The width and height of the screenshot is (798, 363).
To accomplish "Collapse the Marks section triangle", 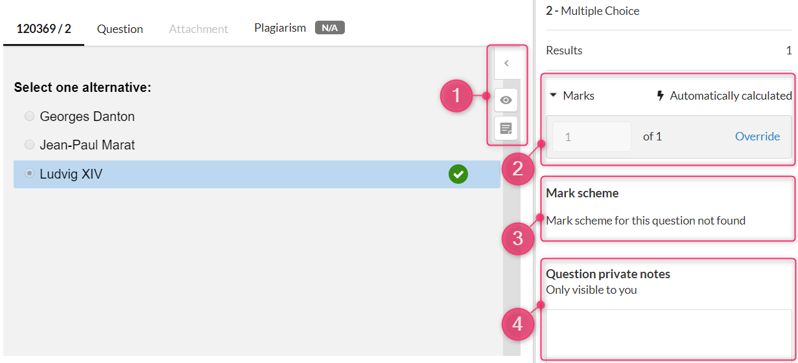I will [553, 95].
